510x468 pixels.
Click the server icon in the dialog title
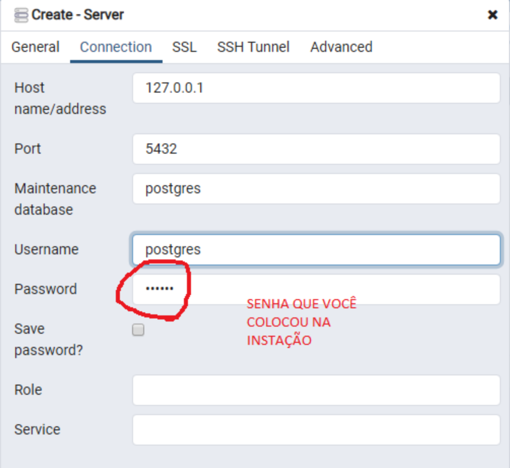pyautogui.click(x=21, y=15)
